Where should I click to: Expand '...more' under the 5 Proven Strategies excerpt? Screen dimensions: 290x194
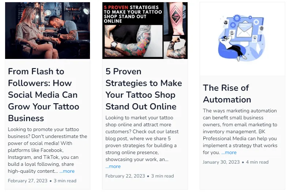coord(113,167)
